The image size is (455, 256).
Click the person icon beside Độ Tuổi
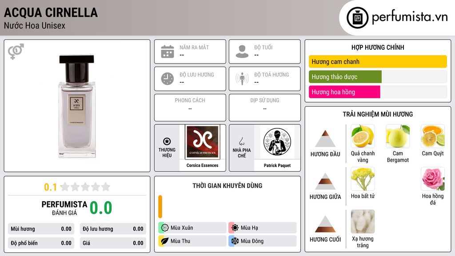point(242,52)
